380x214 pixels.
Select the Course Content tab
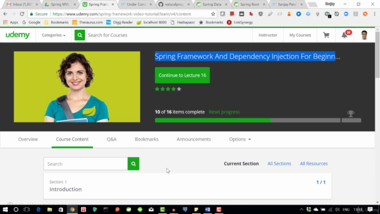pos(72,139)
